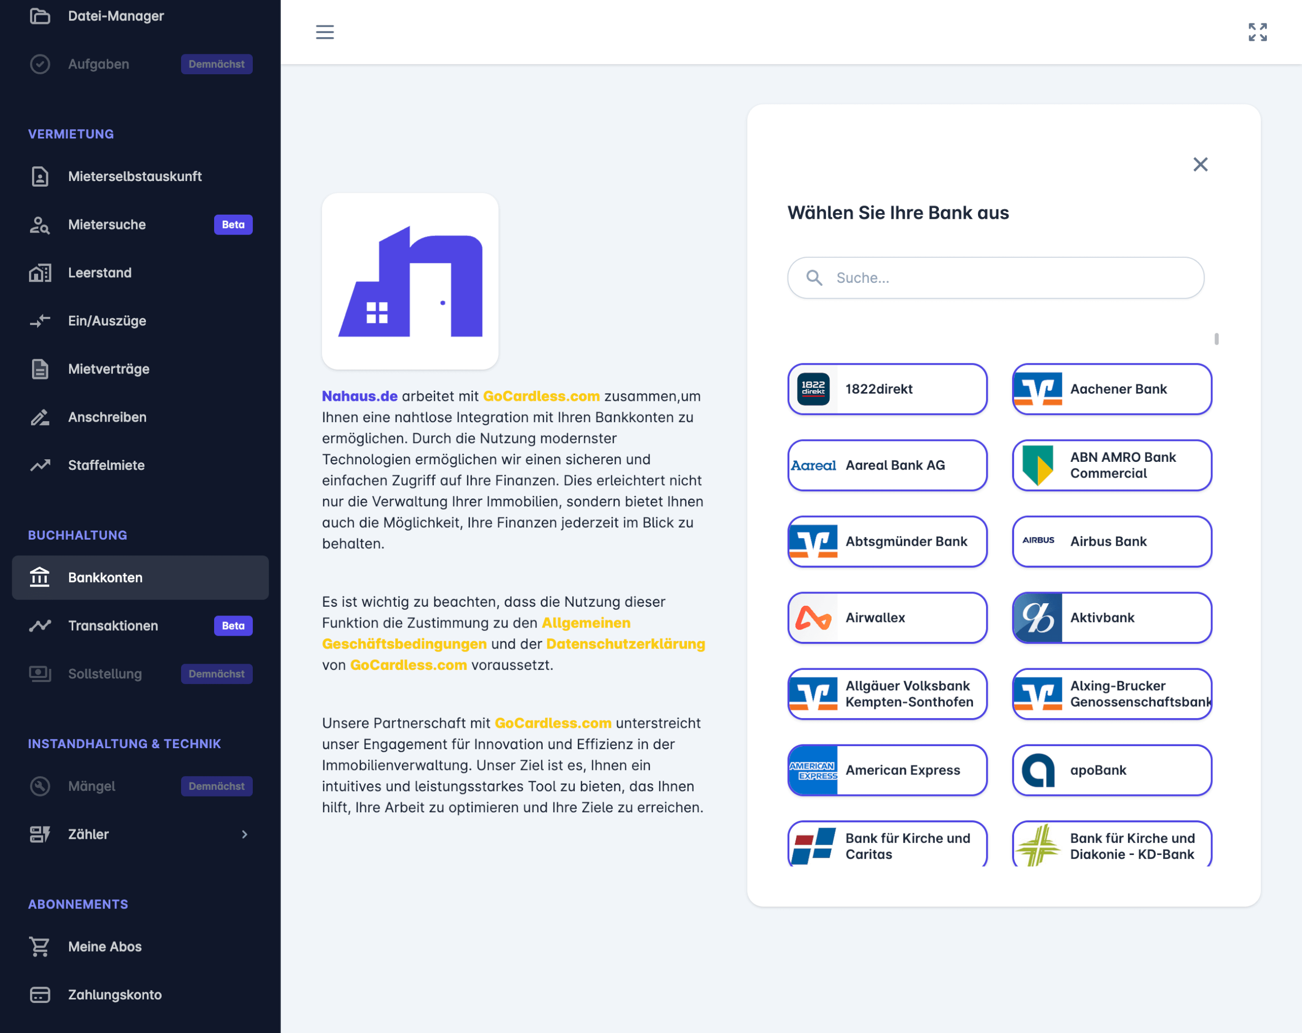Choose Abtsgmünder Bank
The image size is (1302, 1033).
(887, 541)
